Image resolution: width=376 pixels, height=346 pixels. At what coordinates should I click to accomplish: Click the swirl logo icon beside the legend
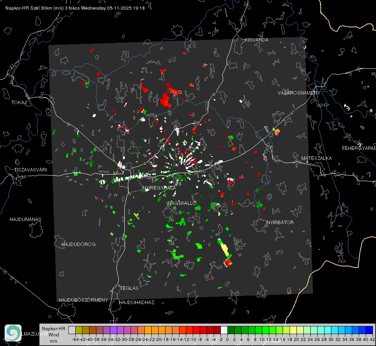click(13, 333)
